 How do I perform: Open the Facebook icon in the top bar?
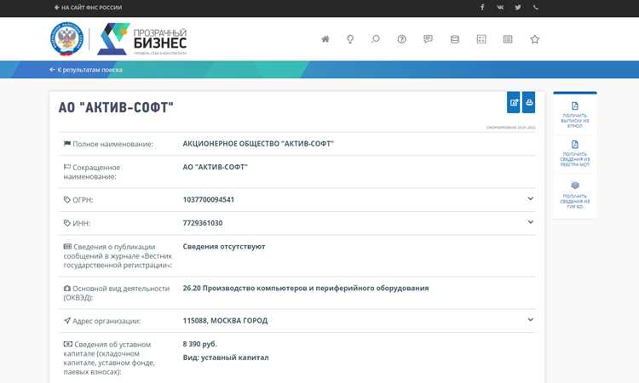(x=482, y=8)
